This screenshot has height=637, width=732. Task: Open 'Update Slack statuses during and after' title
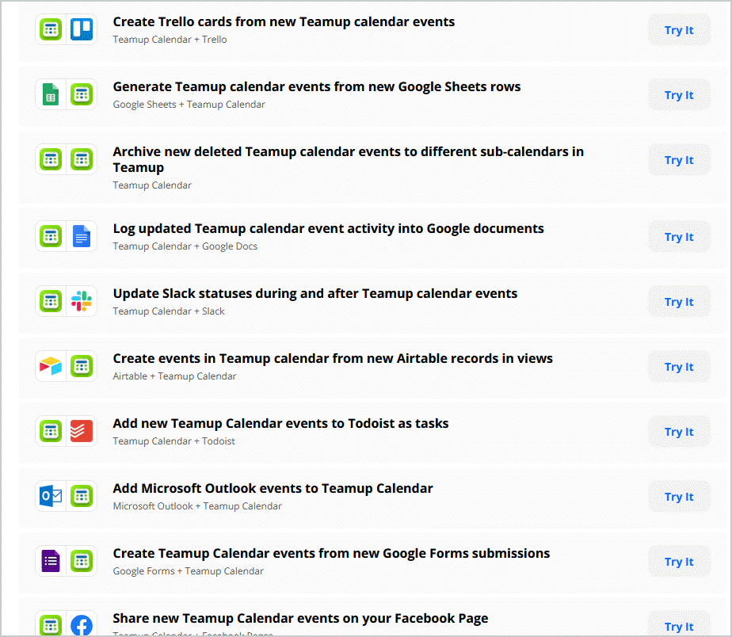tap(315, 294)
